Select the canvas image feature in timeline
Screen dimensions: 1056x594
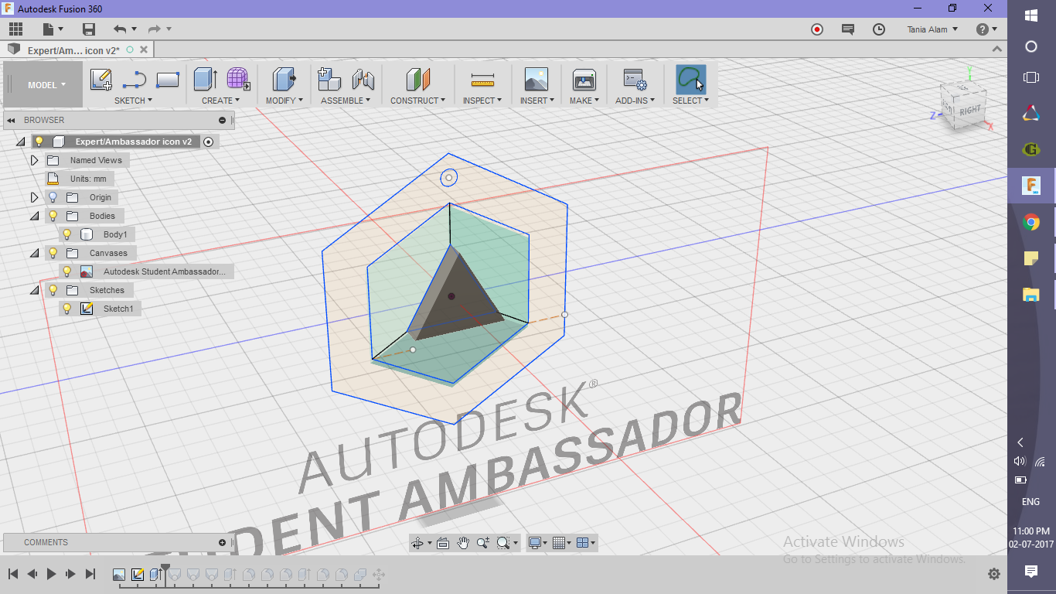point(119,575)
